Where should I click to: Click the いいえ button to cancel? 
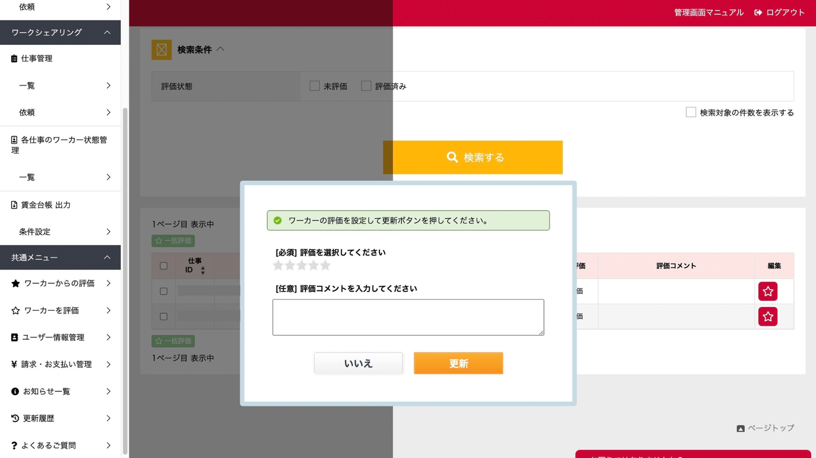[x=358, y=363]
